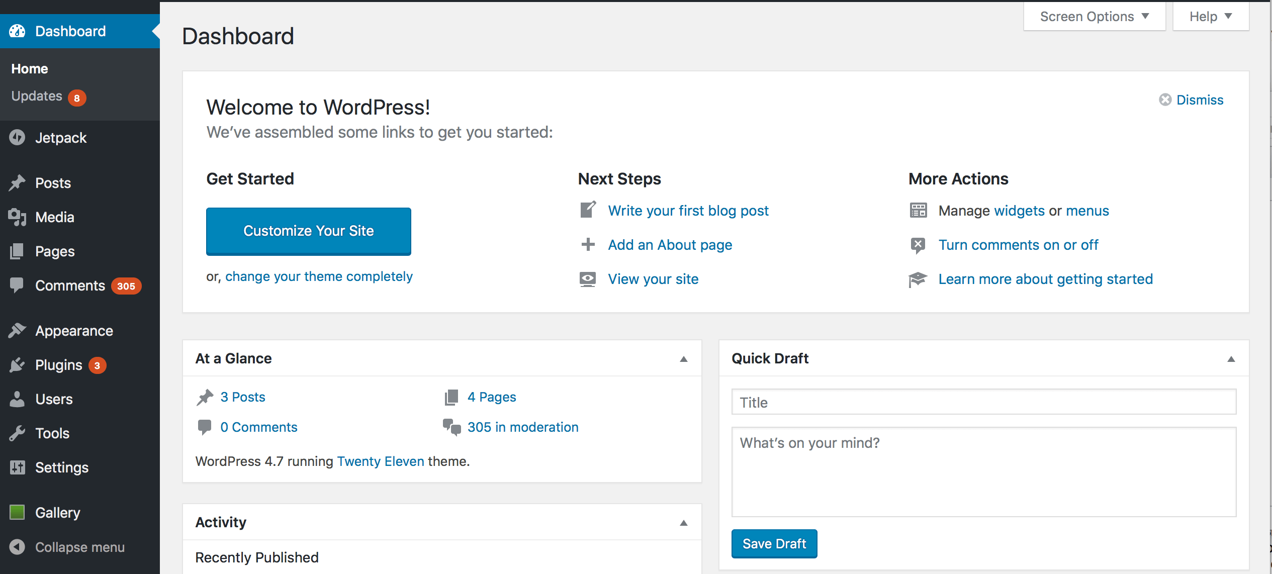Collapse the sidebar menu

[x=68, y=547]
